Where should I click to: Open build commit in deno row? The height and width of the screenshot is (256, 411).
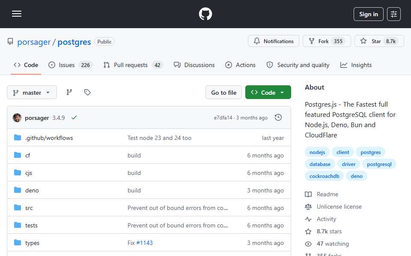pos(134,190)
